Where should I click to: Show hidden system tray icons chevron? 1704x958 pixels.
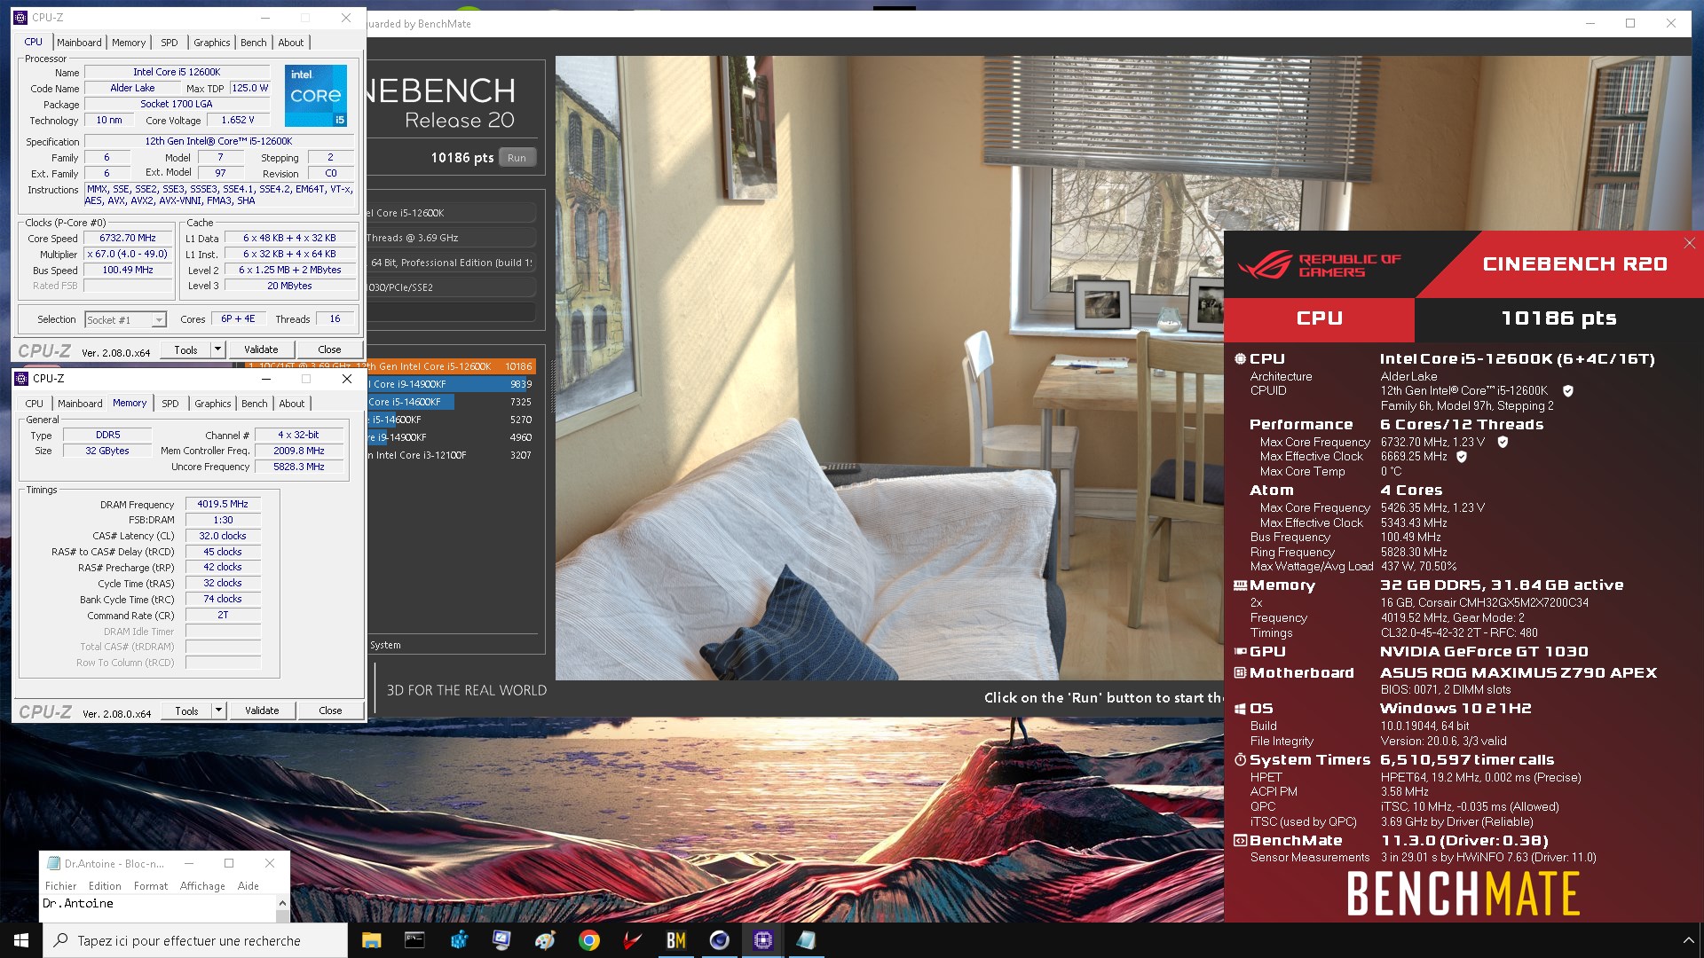point(1688,940)
